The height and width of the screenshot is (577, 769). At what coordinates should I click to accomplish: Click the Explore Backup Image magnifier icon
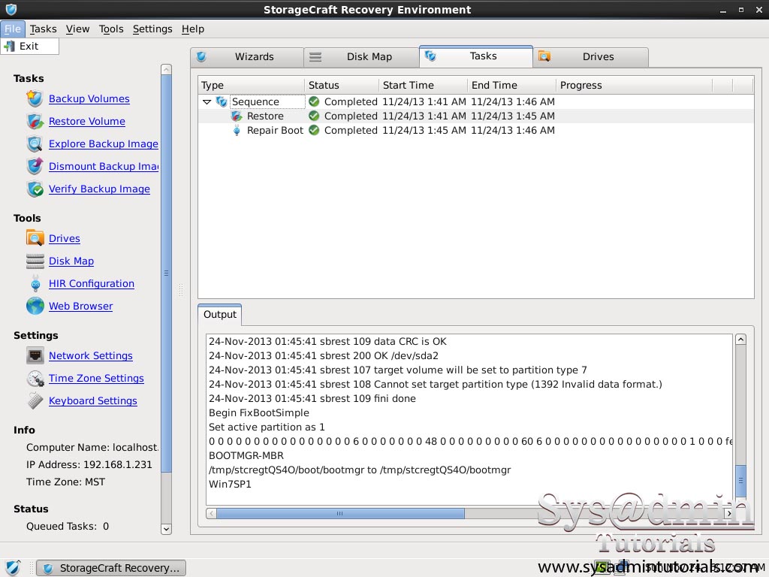(35, 143)
